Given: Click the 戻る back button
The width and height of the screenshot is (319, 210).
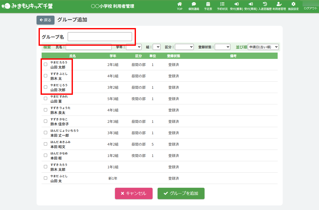Looking at the screenshot, I should (45, 20).
